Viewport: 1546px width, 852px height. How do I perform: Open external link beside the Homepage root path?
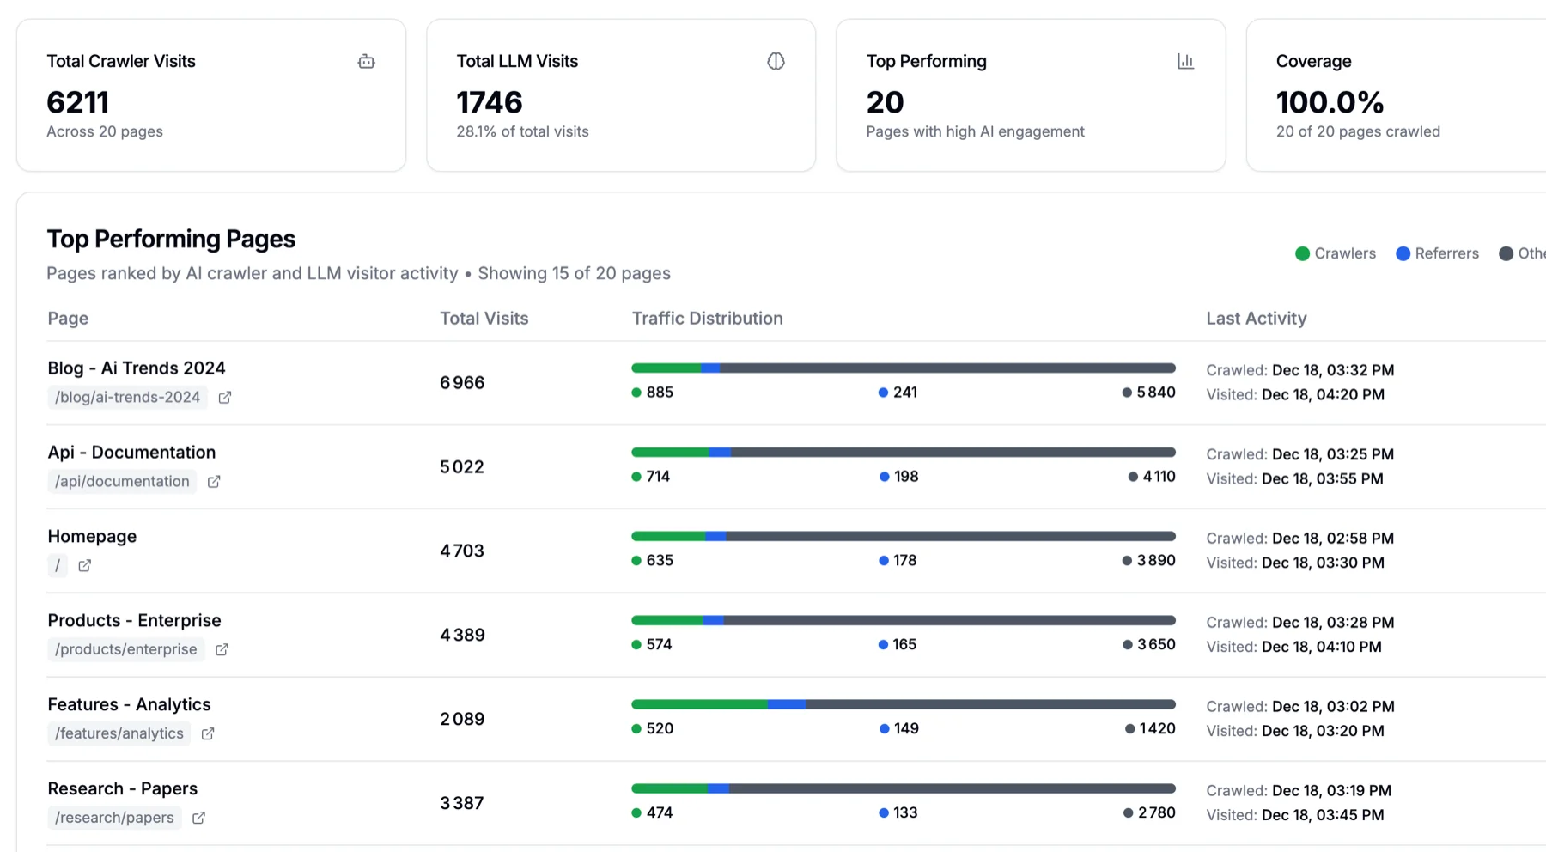(x=83, y=565)
